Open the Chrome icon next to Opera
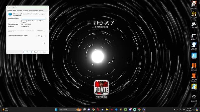The image size is (200, 112). click(x=93, y=110)
